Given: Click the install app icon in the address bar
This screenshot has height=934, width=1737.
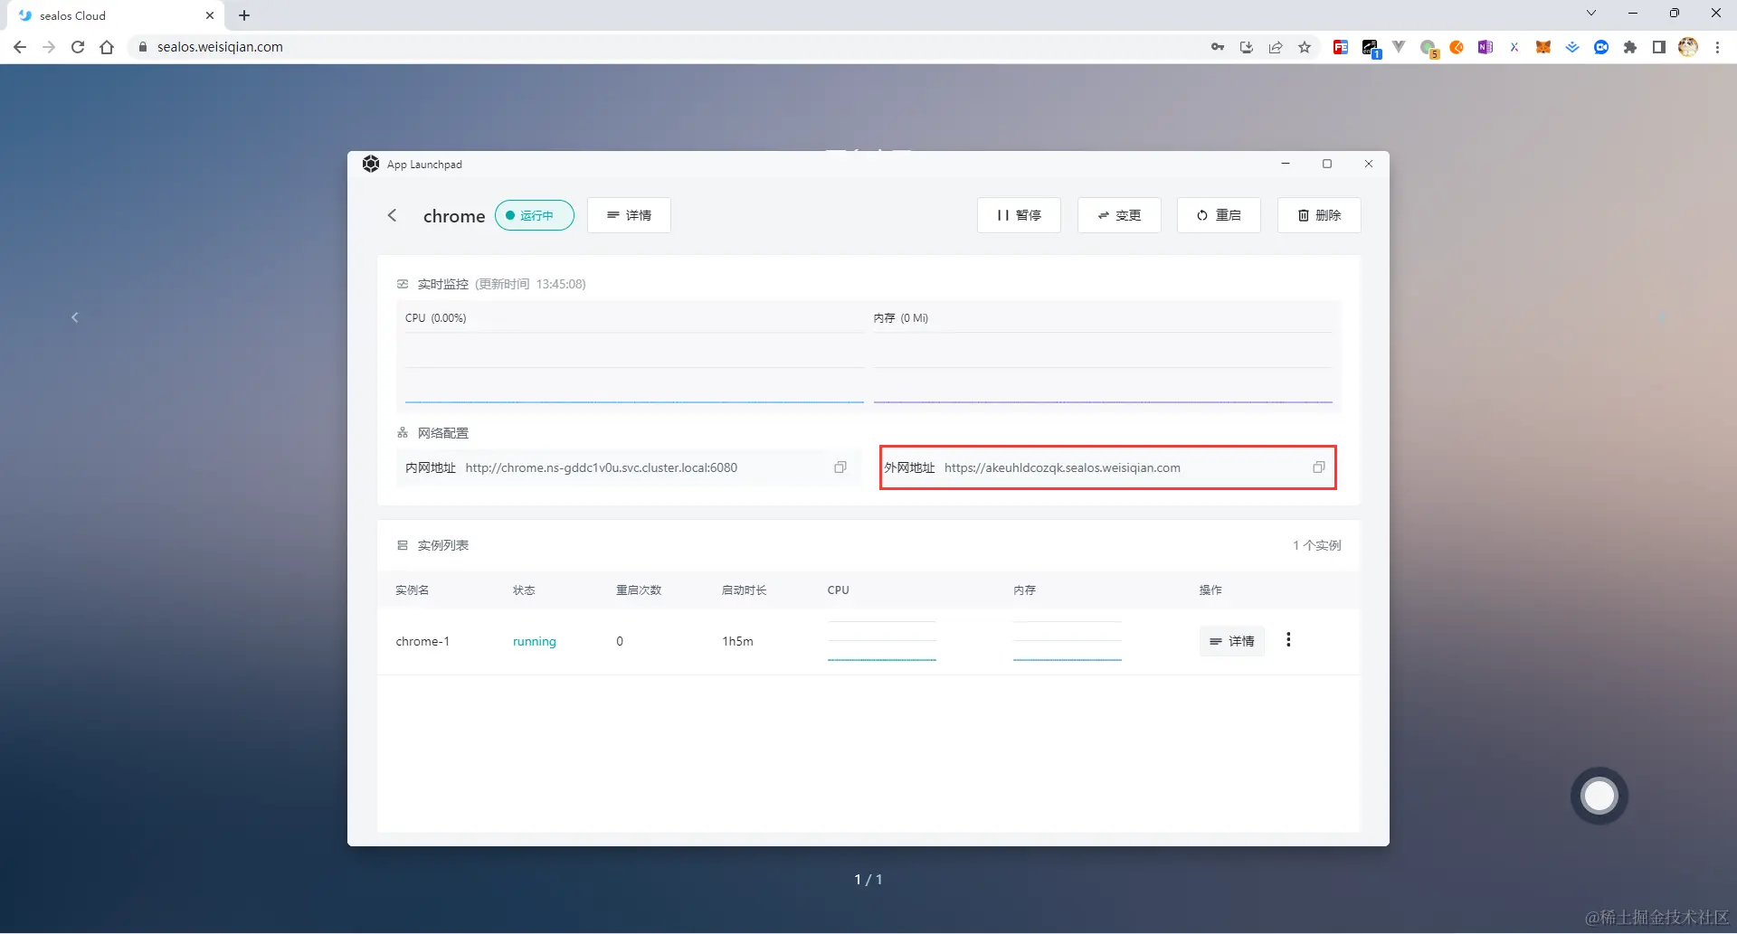Looking at the screenshot, I should pos(1247,47).
